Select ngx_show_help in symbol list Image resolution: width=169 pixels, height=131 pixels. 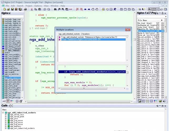pyautogui.click(x=12, y=60)
